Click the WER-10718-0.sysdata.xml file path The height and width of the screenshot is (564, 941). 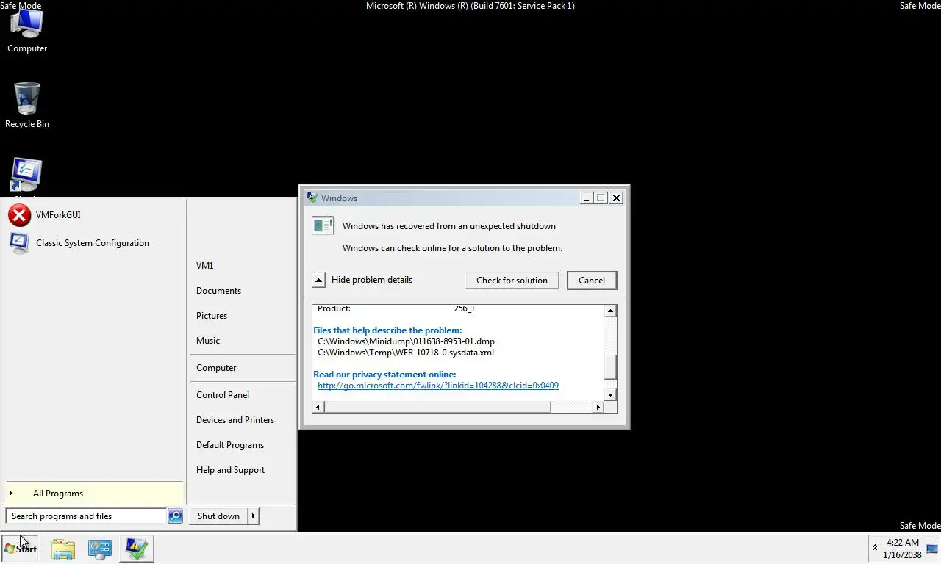406,352
